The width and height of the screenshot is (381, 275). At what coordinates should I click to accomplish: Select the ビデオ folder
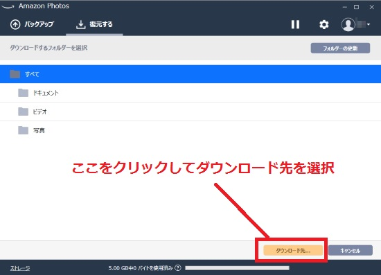pos(190,112)
